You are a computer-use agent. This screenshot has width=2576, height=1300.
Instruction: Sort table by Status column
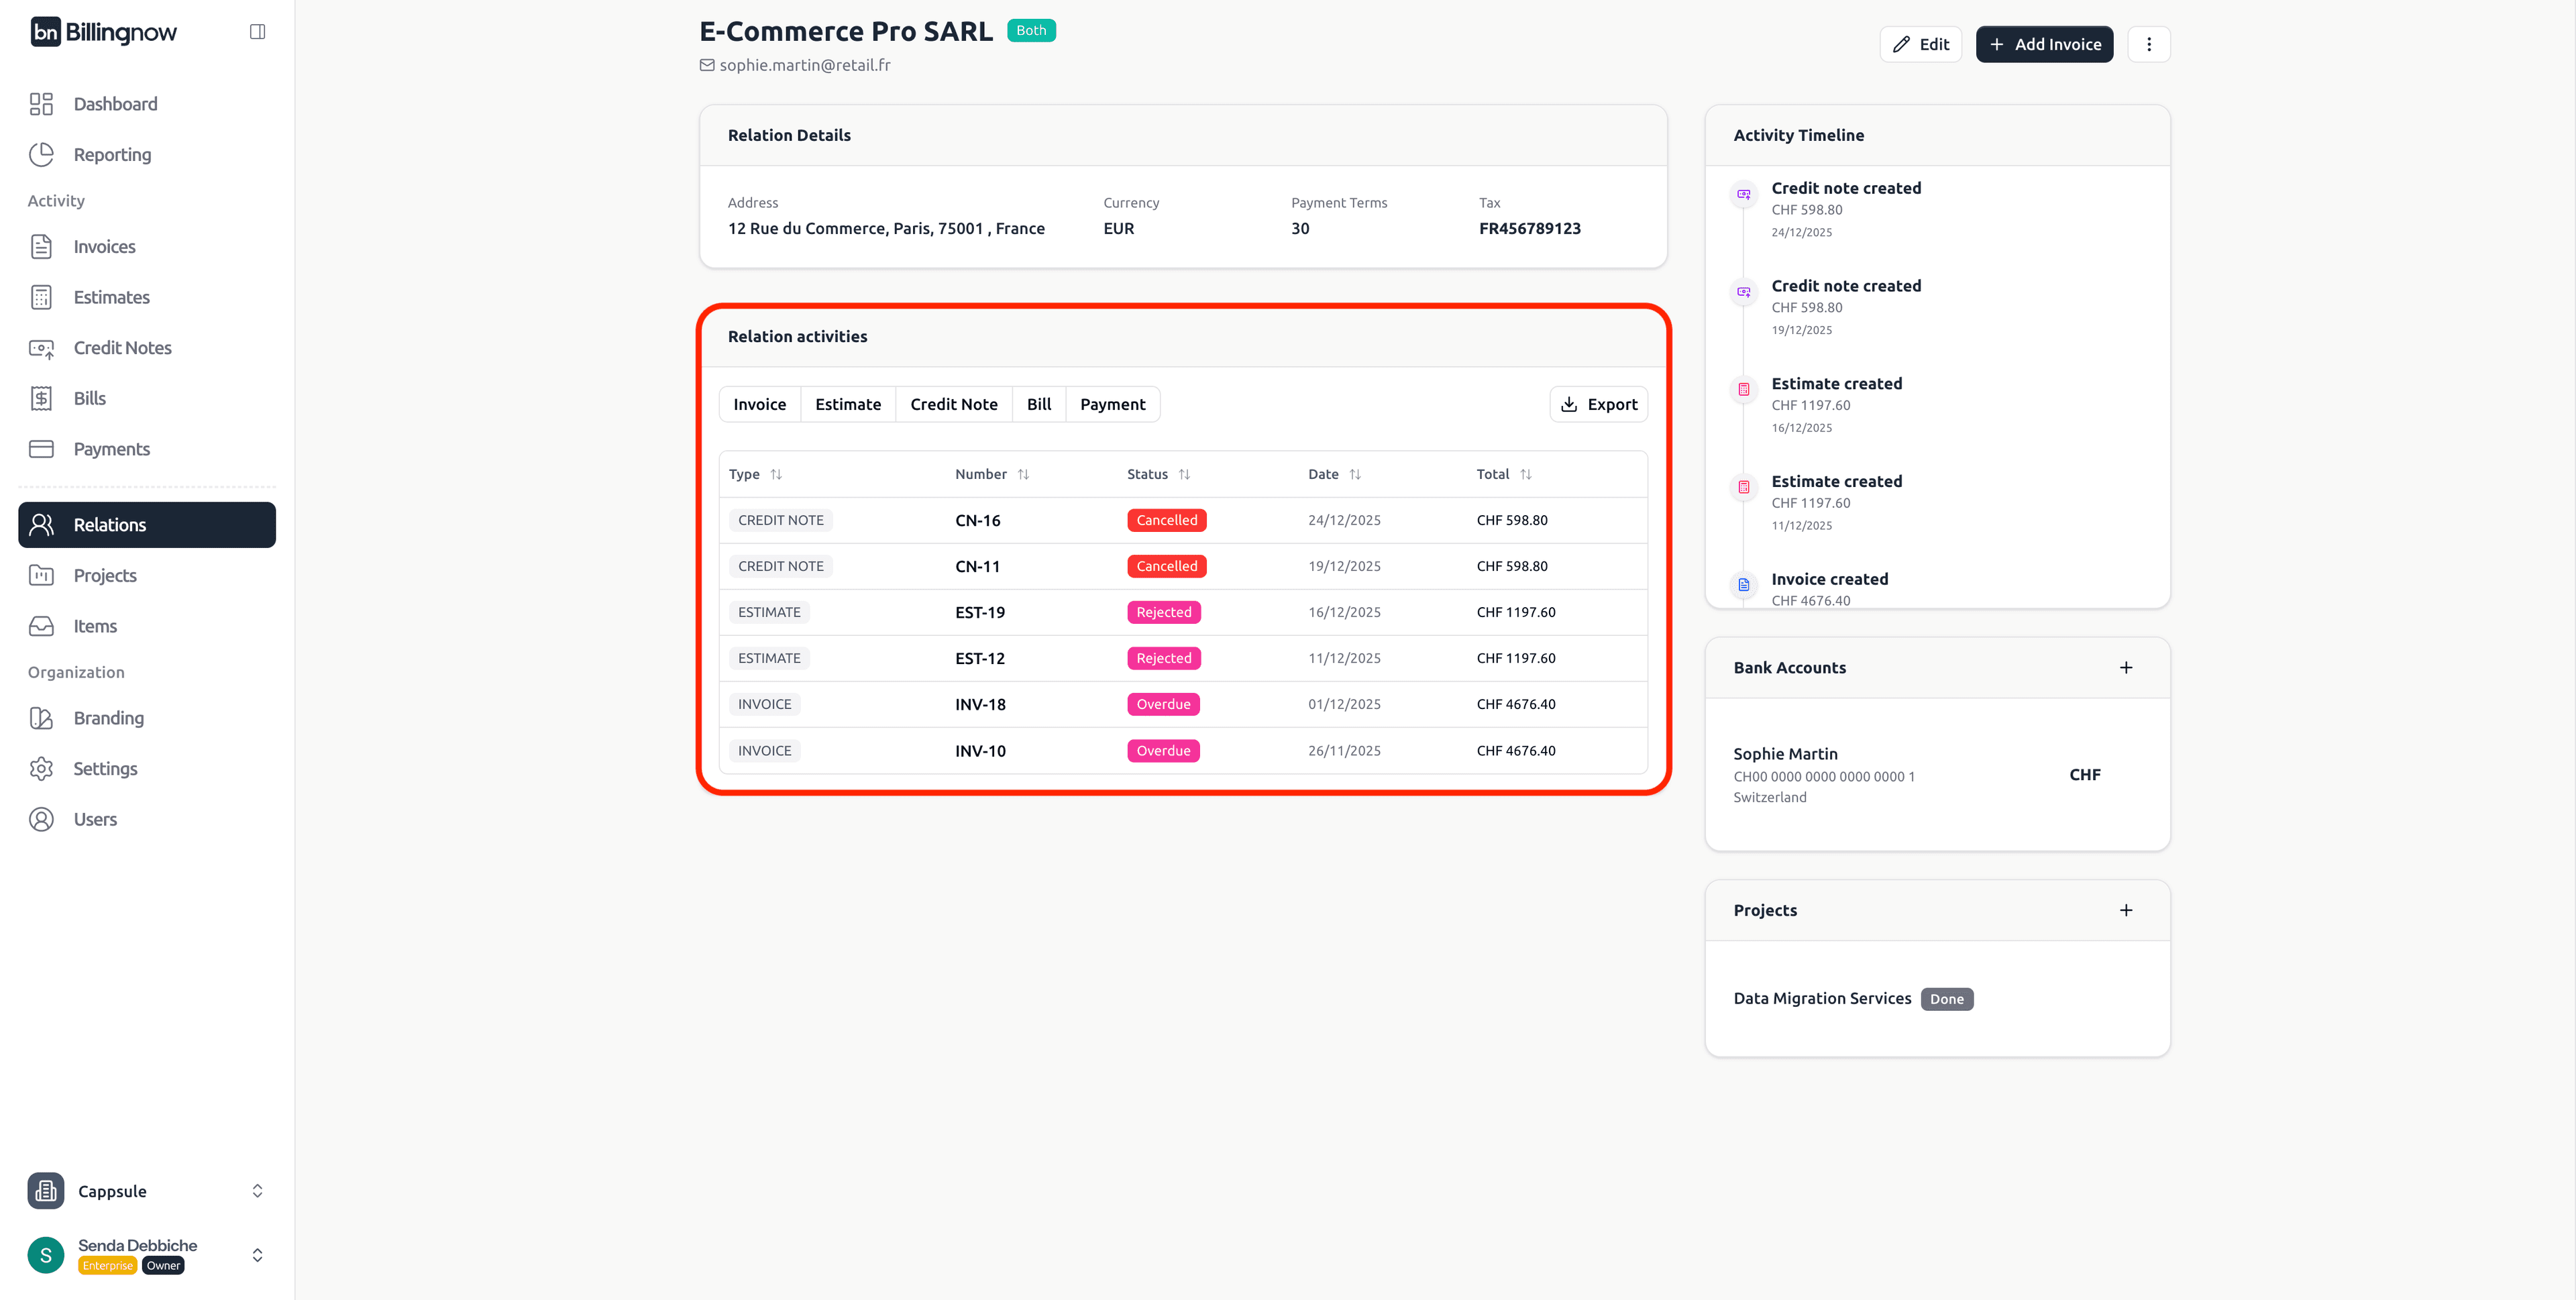pos(1183,474)
